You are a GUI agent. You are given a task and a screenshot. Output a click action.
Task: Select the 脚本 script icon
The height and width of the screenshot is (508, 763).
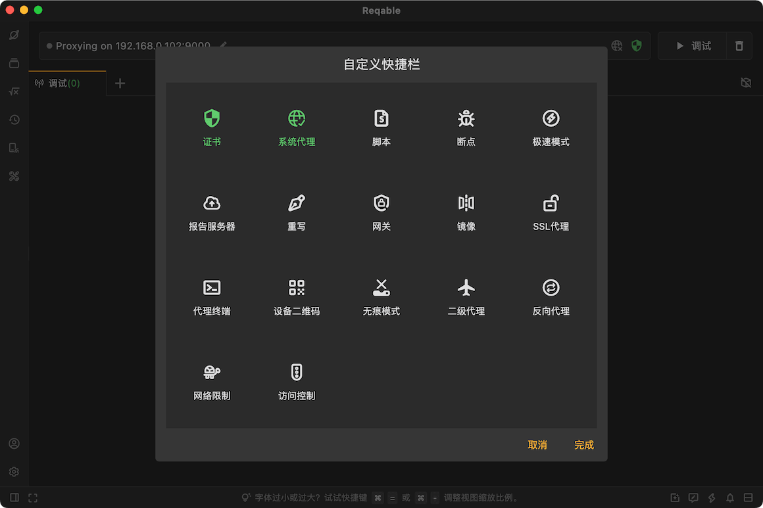pyautogui.click(x=381, y=118)
